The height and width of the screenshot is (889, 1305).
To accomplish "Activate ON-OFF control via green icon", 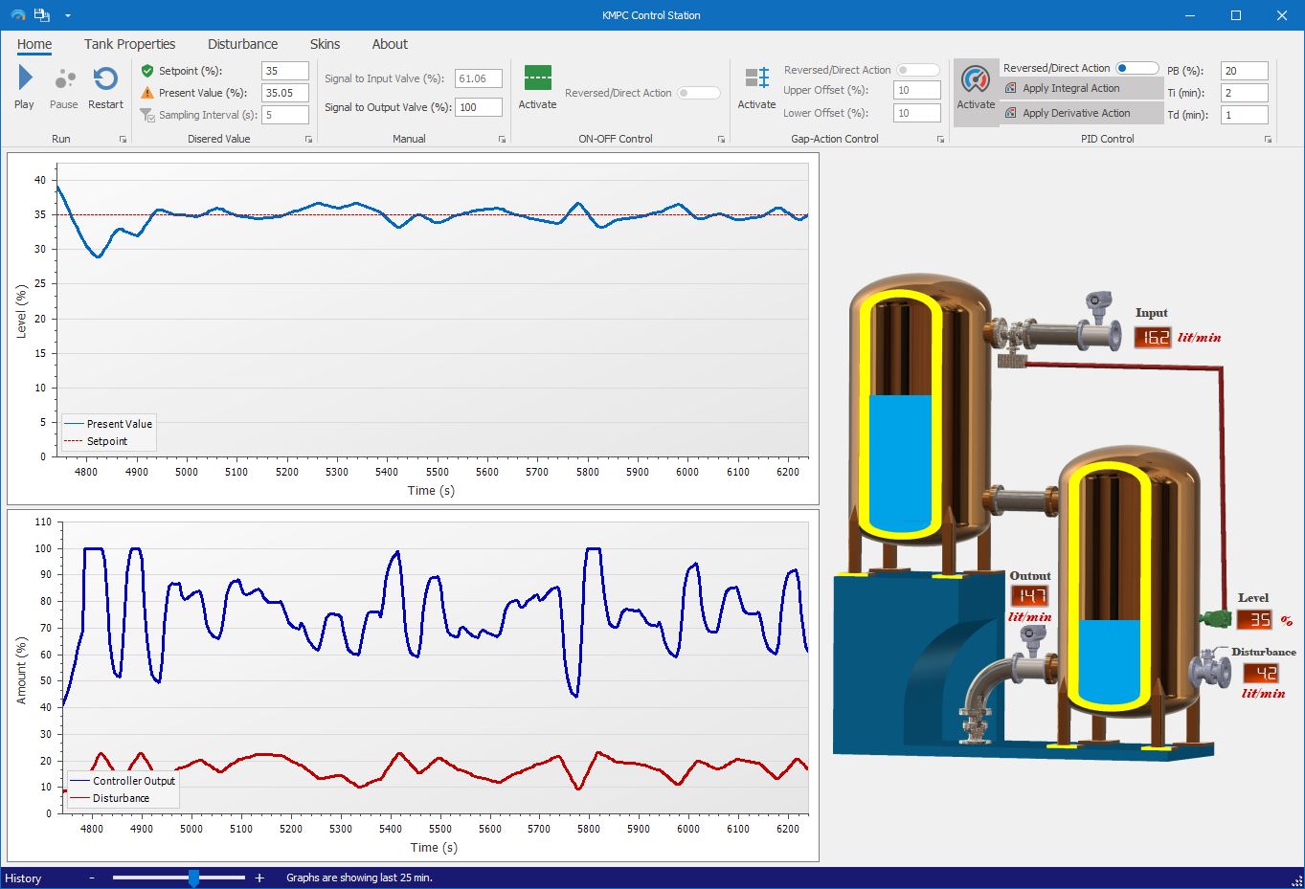I will click(538, 78).
